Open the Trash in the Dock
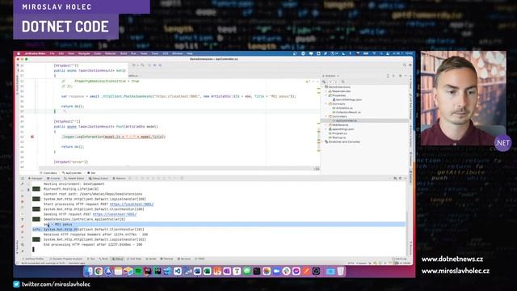Image resolution: width=517 pixels, height=291 pixels. click(x=341, y=272)
